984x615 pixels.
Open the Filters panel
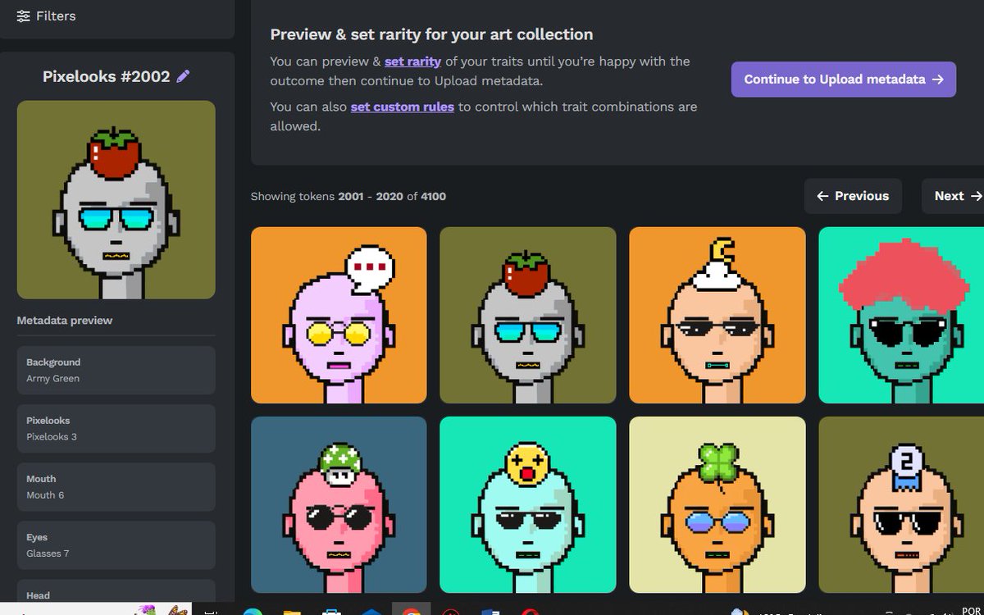point(46,16)
